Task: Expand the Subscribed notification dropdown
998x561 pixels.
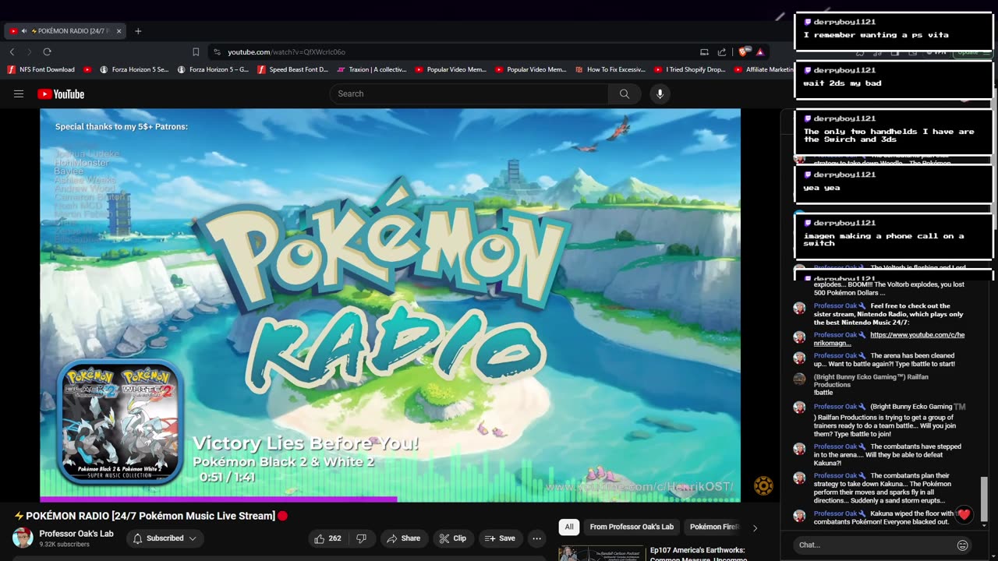Action: [x=165, y=538]
